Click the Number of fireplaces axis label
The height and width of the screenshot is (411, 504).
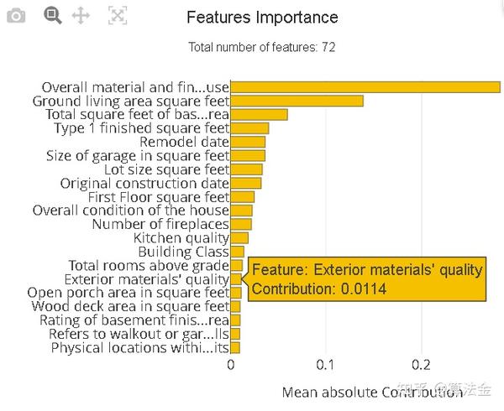(x=160, y=224)
